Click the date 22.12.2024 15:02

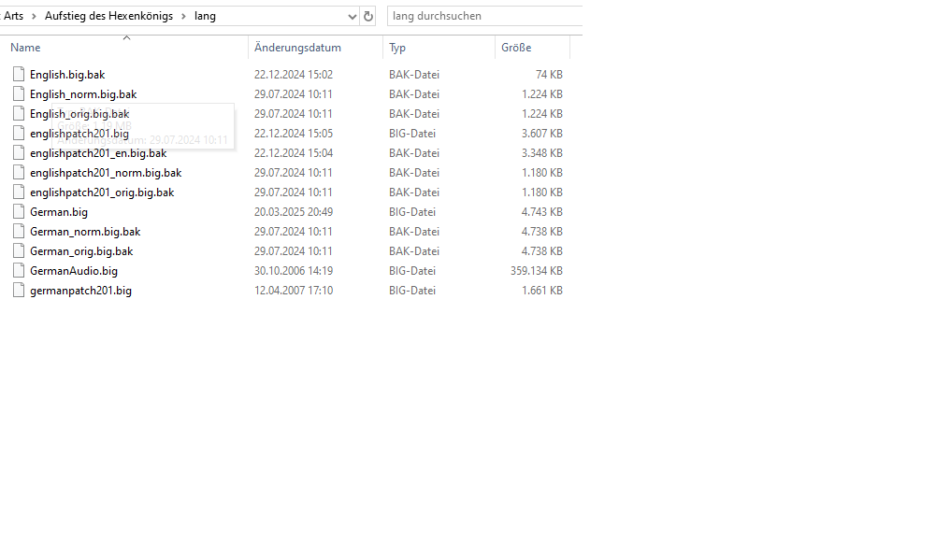[294, 75]
